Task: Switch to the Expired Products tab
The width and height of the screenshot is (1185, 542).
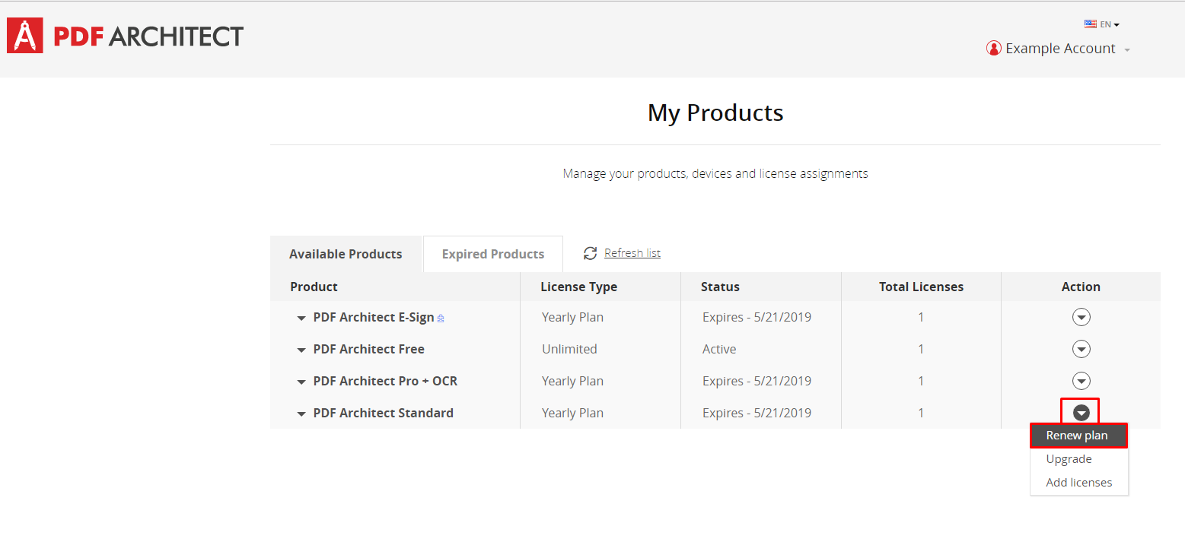Action: click(493, 254)
